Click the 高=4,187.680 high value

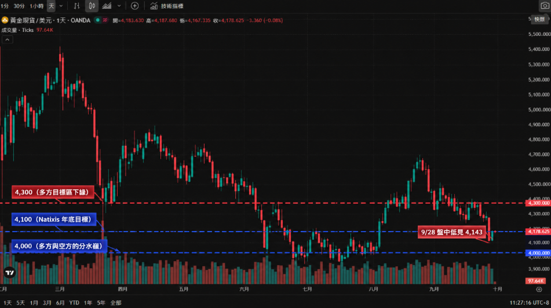[162, 20]
